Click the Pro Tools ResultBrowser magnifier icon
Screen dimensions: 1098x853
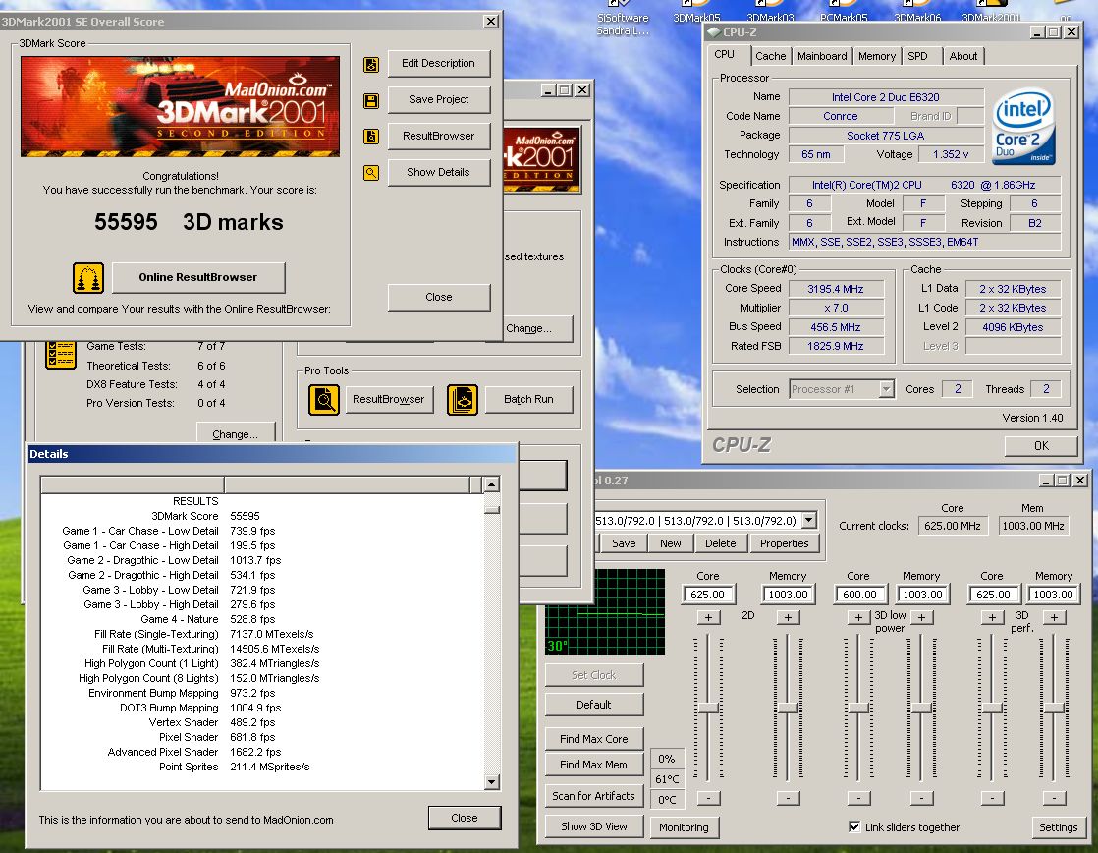click(x=323, y=400)
